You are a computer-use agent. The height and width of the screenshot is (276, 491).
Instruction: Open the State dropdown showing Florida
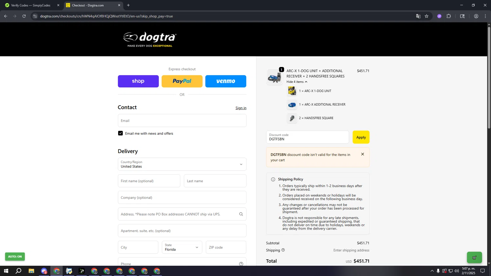(182, 247)
